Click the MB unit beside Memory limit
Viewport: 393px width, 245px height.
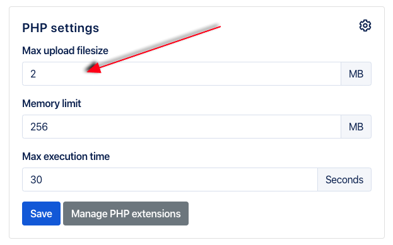(x=356, y=127)
